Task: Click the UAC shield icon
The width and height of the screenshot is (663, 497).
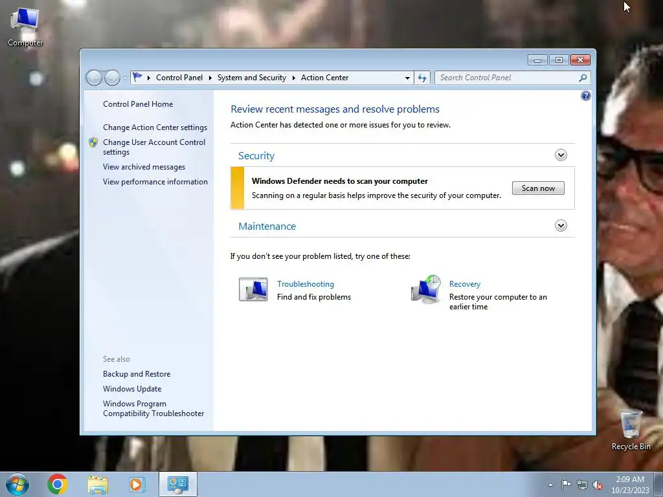Action: pos(93,142)
